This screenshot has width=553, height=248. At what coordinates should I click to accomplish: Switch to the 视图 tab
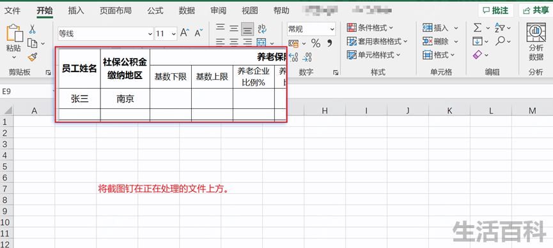click(250, 11)
